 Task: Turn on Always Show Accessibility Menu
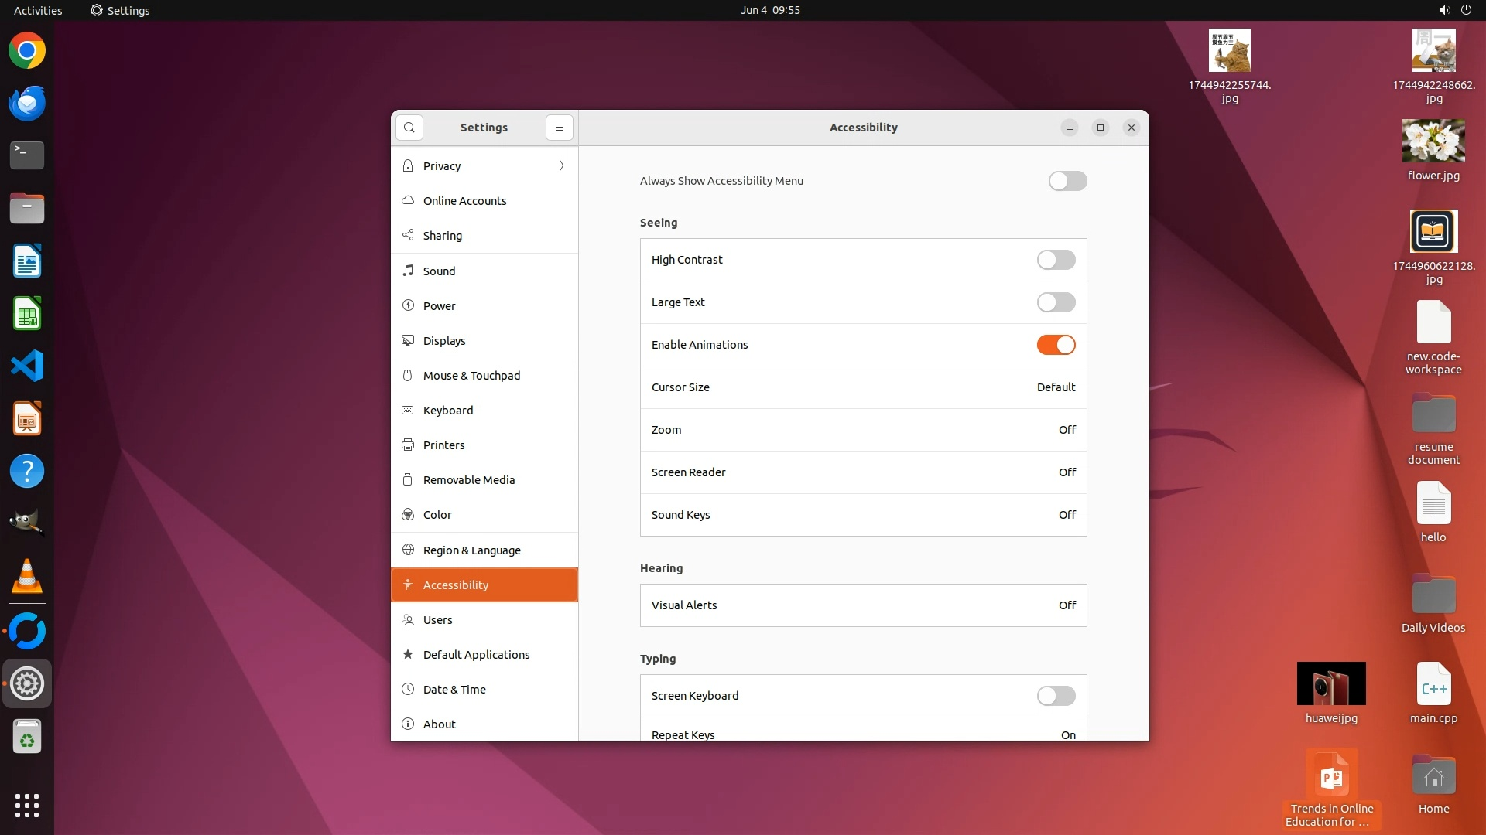[1067, 181]
